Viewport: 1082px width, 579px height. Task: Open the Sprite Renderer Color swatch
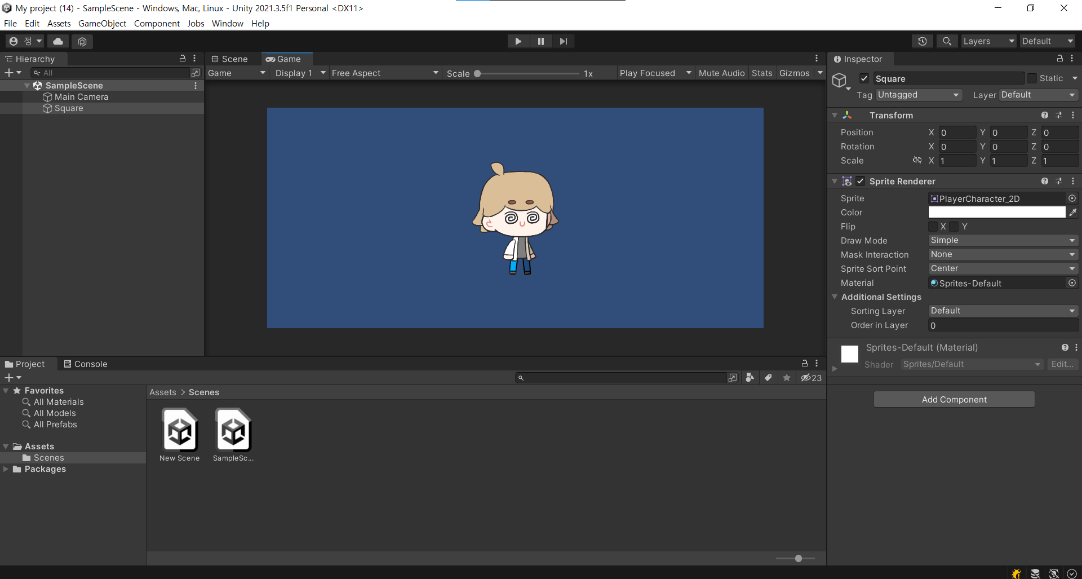[997, 212]
